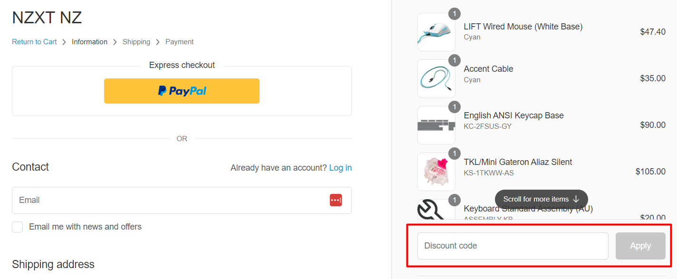Enable Email me with news and offers
The width and height of the screenshot is (677, 279).
coord(18,227)
